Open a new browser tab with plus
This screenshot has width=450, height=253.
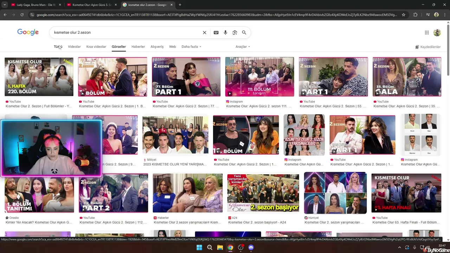(180, 5)
